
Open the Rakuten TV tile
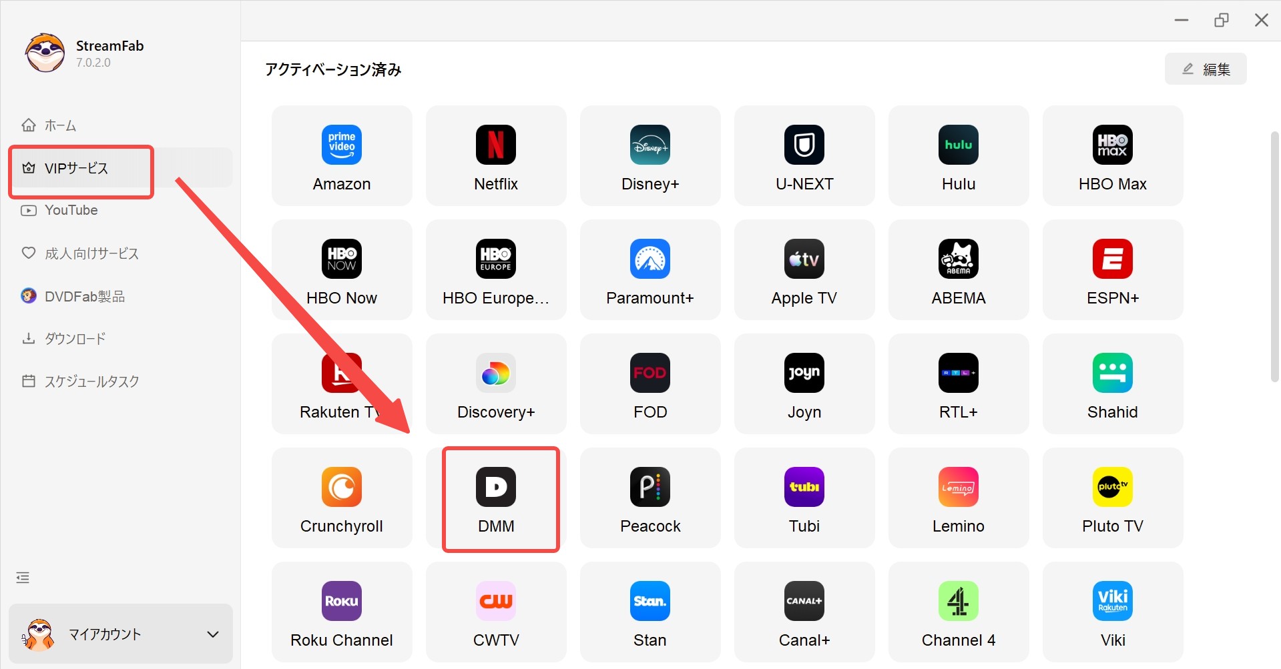tap(342, 384)
